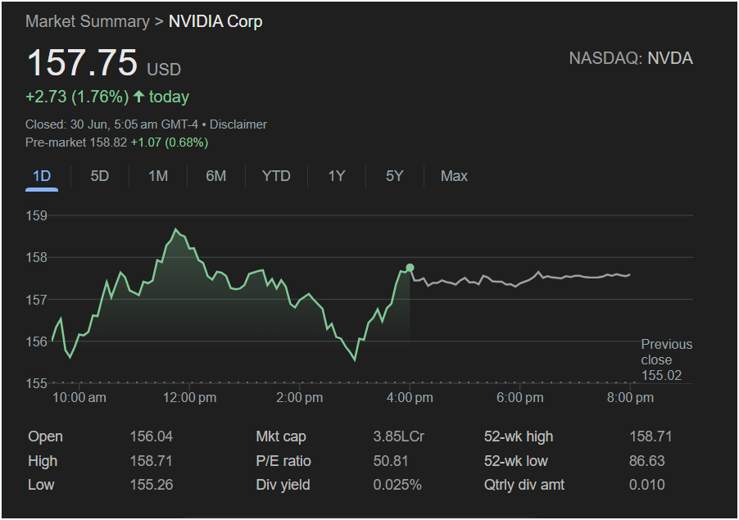
Task: Click the USD currency label
Action: [164, 70]
